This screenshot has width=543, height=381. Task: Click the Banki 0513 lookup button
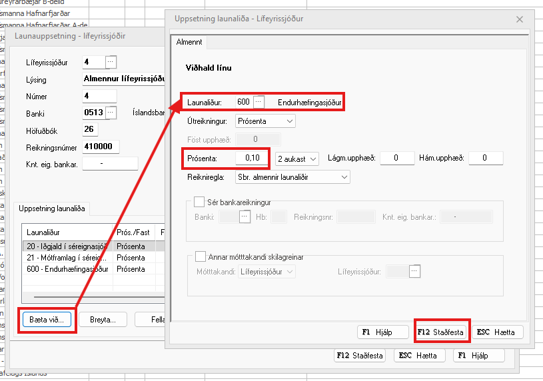(111, 112)
